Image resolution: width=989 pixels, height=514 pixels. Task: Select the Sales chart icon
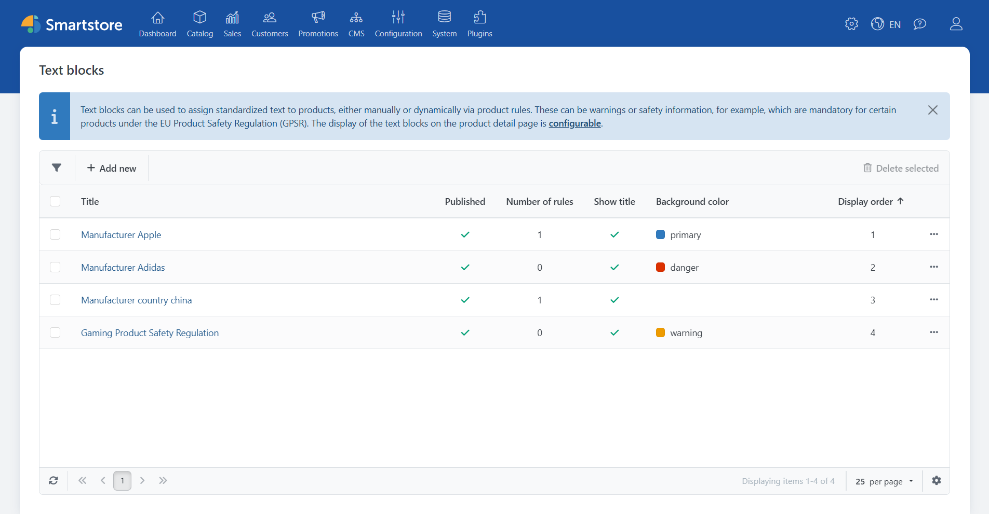coord(232,17)
